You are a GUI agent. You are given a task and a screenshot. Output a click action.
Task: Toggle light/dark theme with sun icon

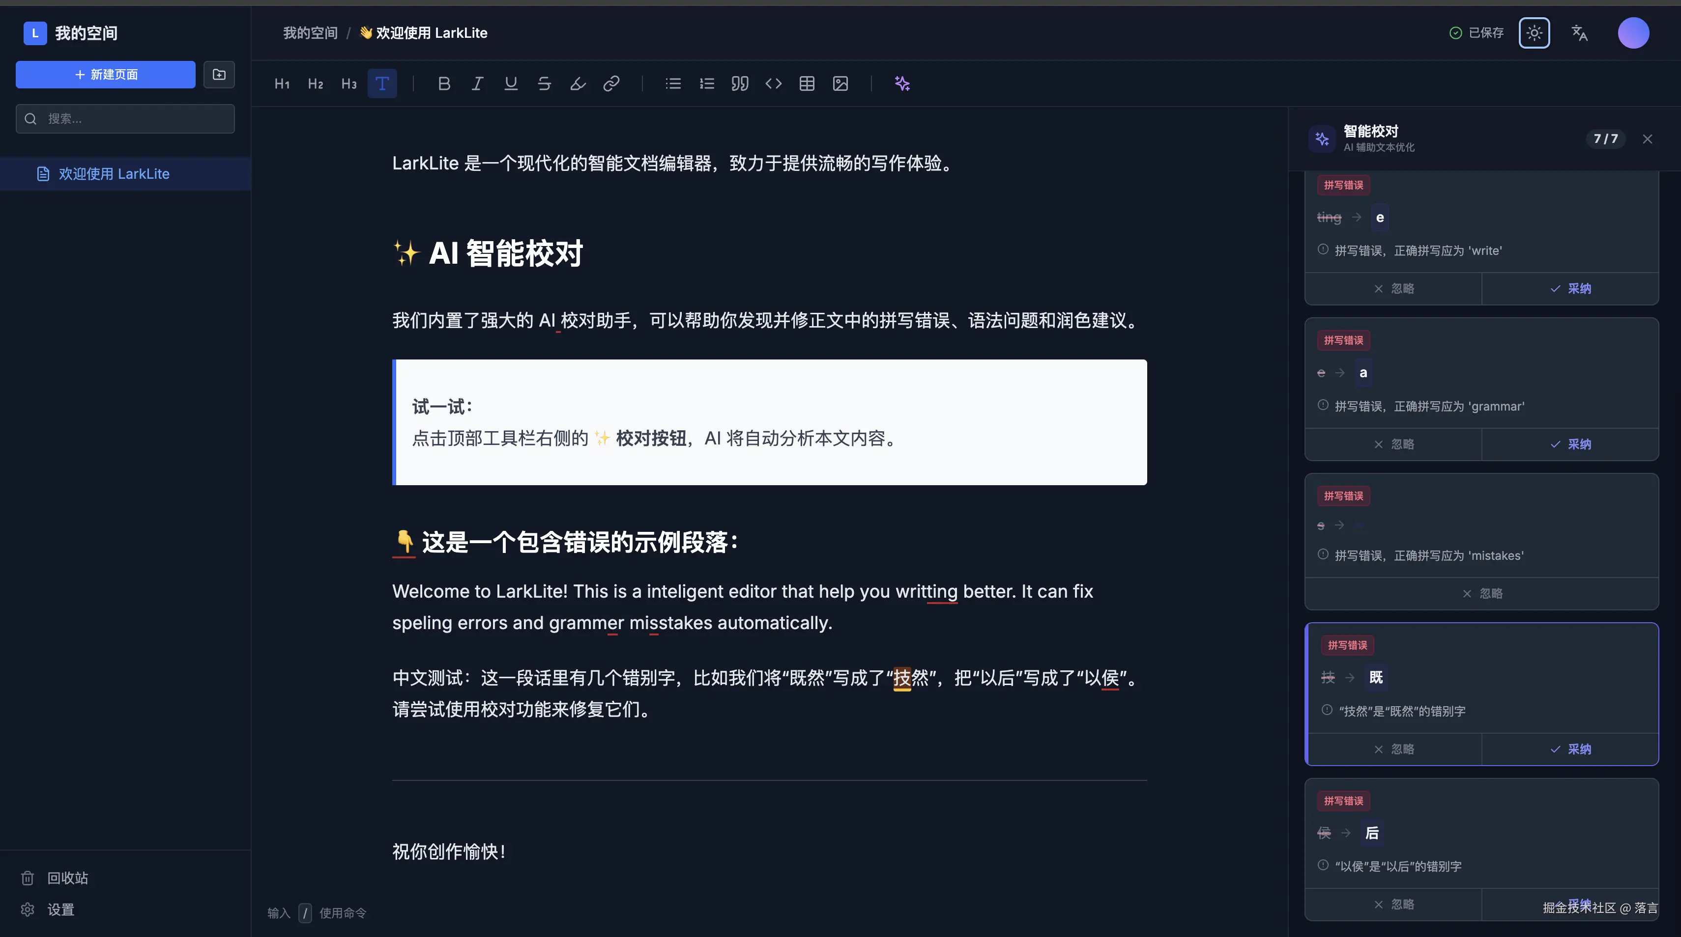click(x=1534, y=32)
